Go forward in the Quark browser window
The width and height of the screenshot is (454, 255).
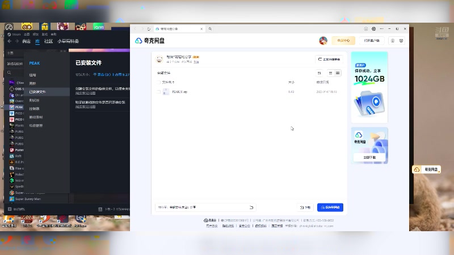click(142, 29)
